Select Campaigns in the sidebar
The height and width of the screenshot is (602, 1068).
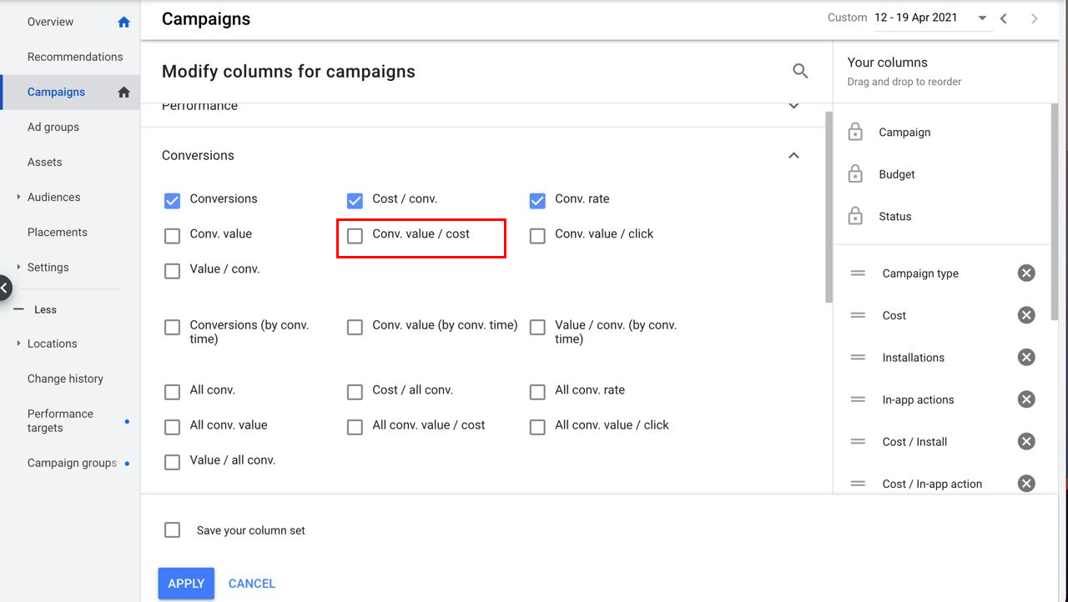click(x=56, y=92)
